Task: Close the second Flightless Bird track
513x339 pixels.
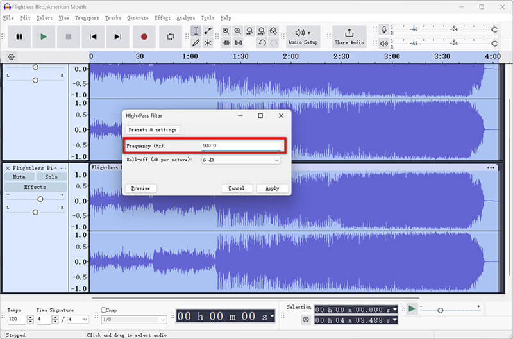Action: coord(8,168)
